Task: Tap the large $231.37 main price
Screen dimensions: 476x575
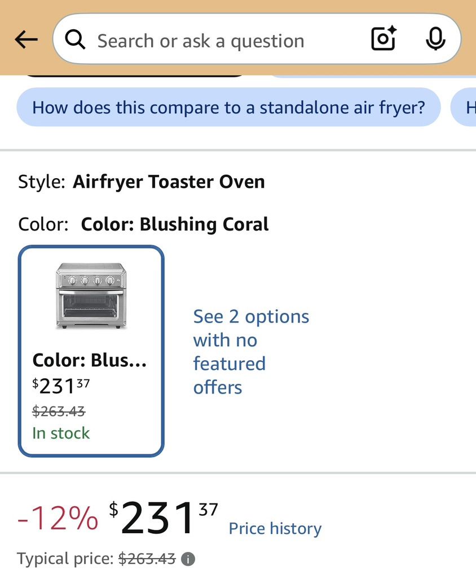Action: [x=164, y=518]
